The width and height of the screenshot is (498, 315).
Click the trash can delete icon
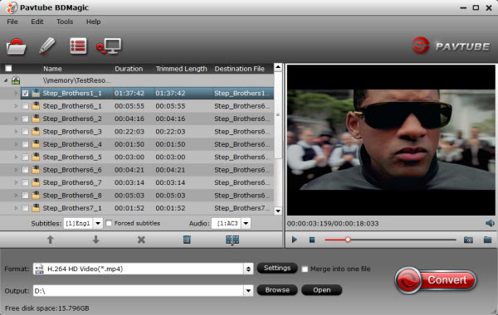coord(187,240)
